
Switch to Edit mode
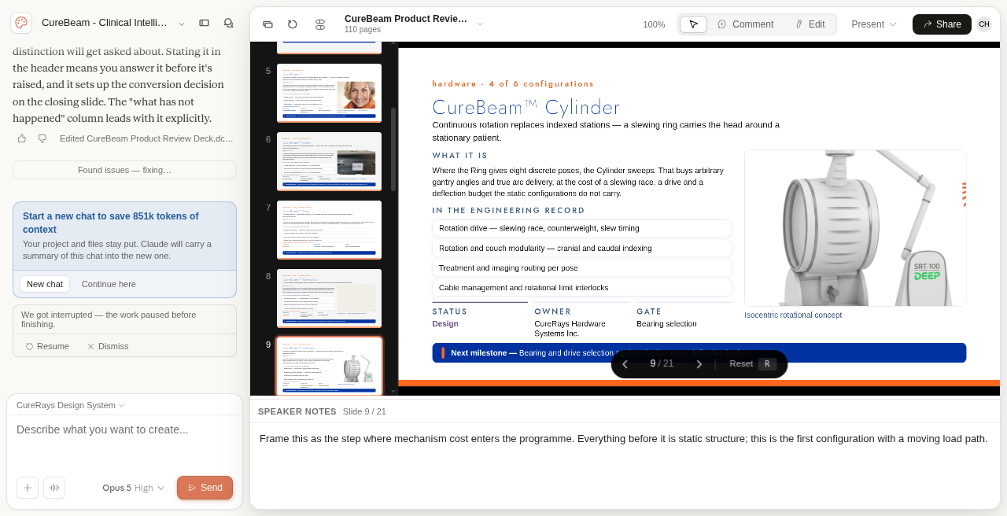810,24
